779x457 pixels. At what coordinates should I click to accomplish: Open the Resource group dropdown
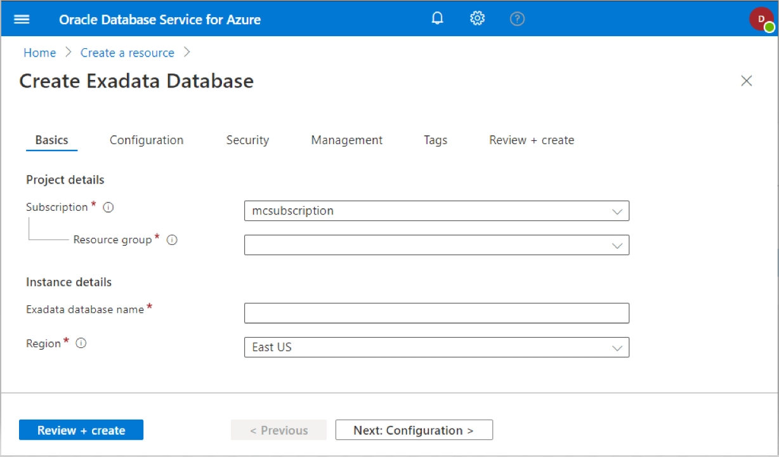[436, 245]
